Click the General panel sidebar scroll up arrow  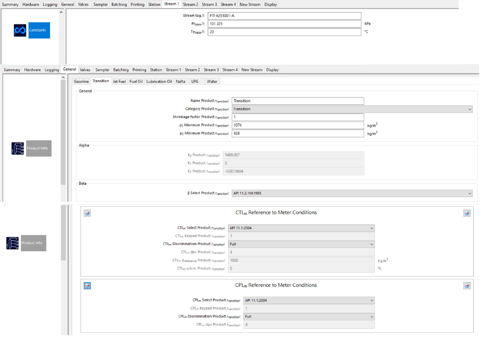click(x=63, y=78)
